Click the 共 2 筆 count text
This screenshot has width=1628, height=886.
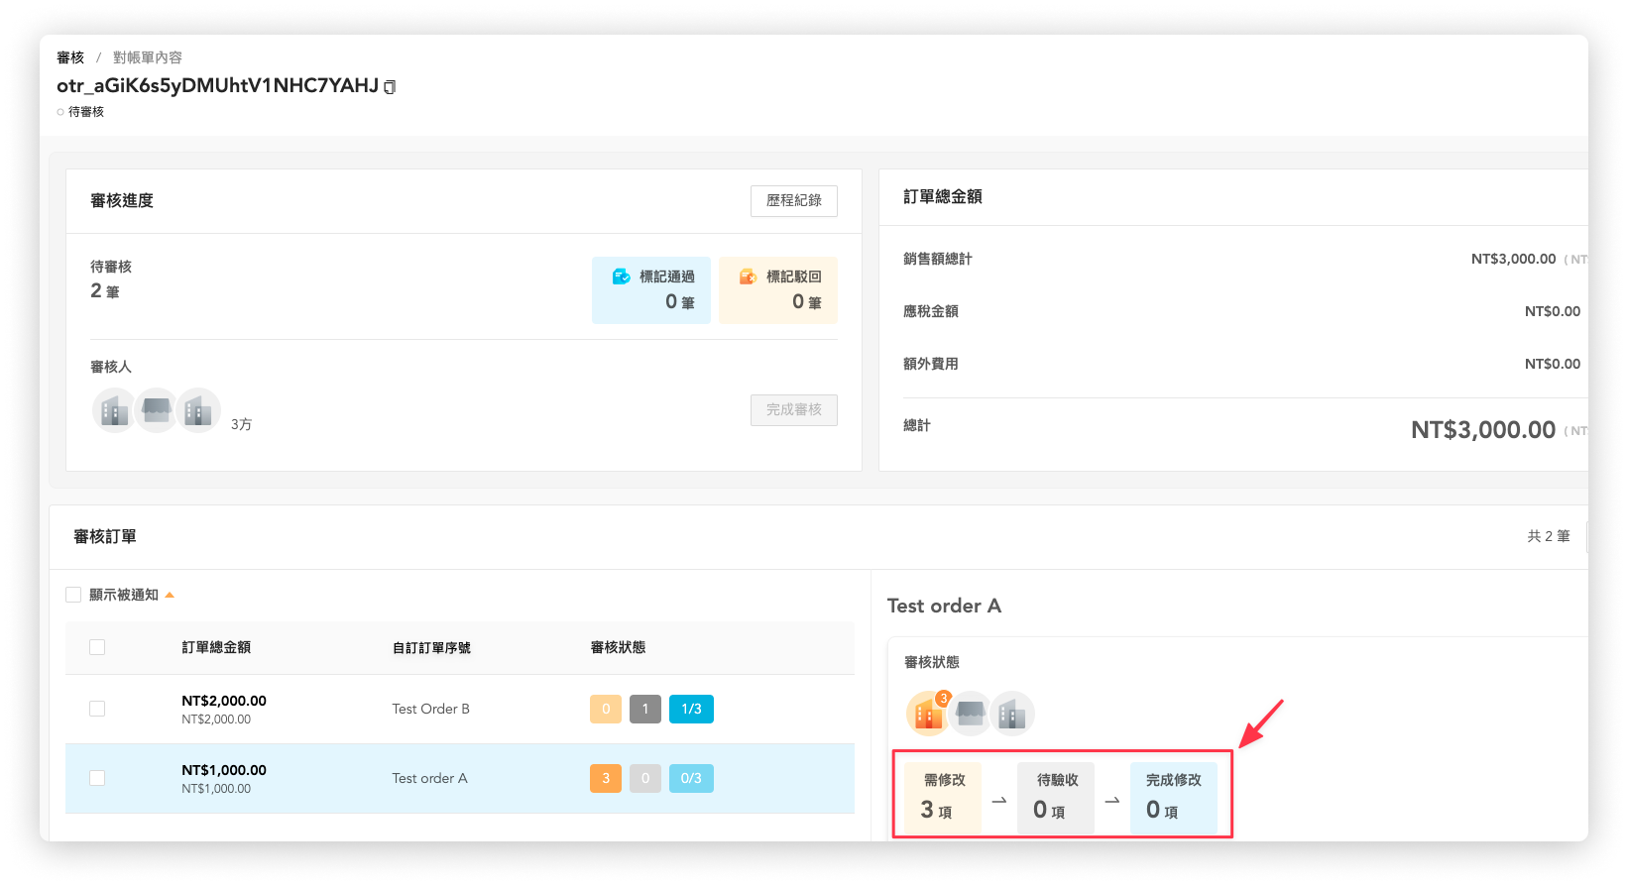point(1549,536)
